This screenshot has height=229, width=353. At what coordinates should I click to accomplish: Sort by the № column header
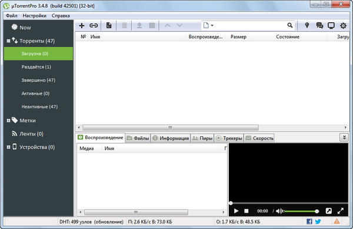pos(83,36)
